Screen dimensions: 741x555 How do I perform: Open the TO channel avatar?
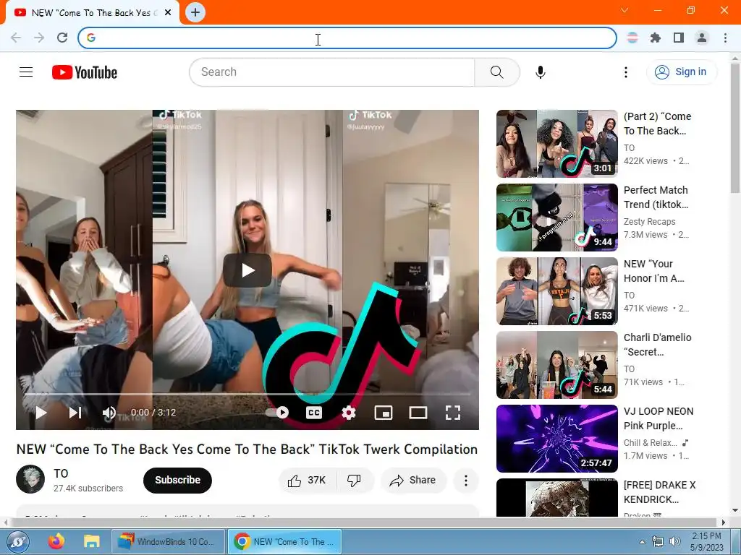tap(30, 479)
